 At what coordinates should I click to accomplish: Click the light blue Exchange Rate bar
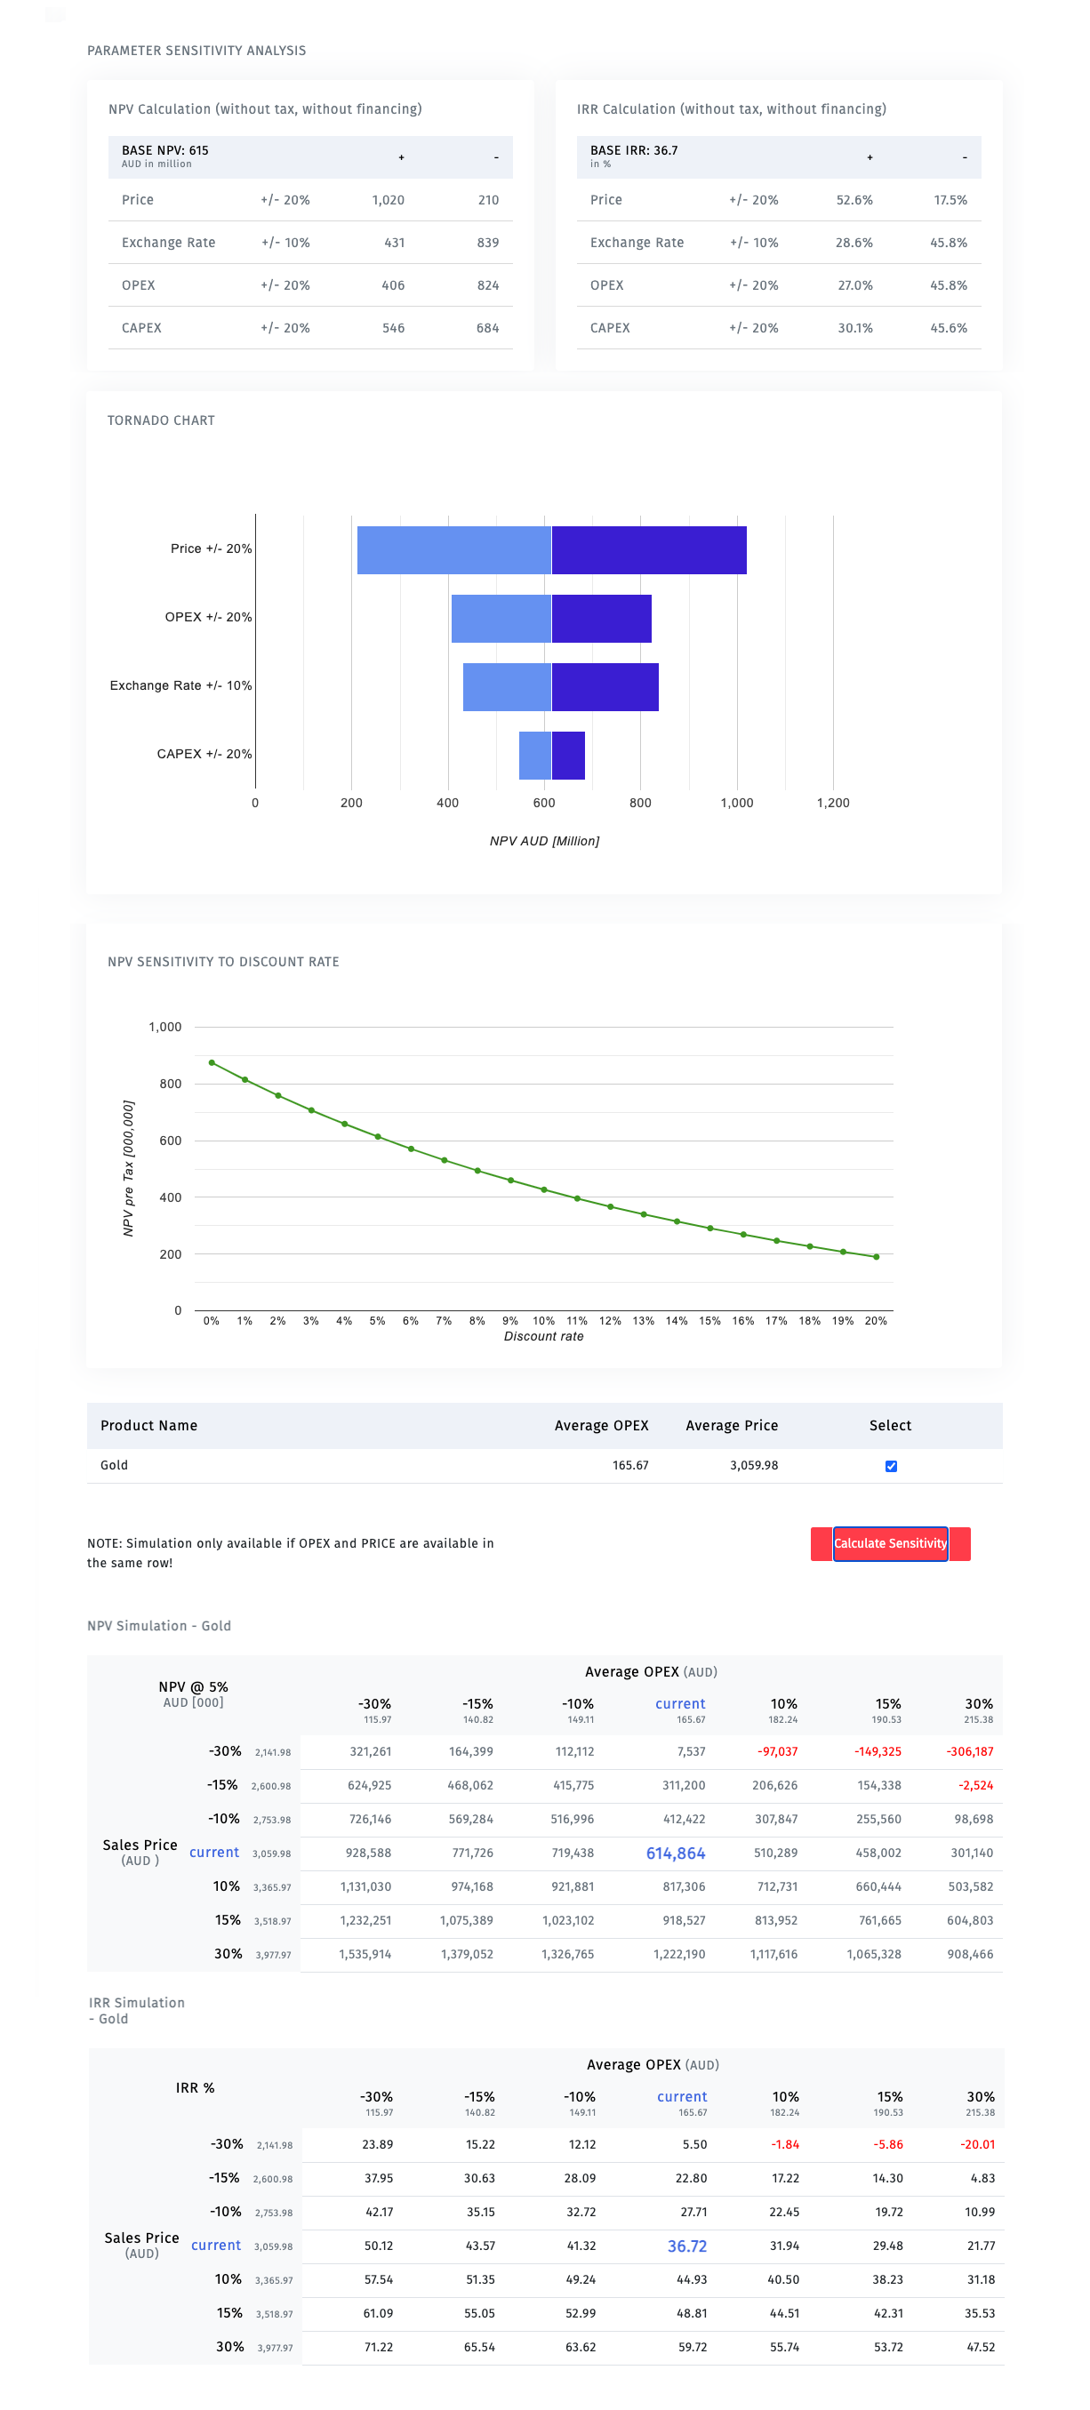(x=507, y=686)
